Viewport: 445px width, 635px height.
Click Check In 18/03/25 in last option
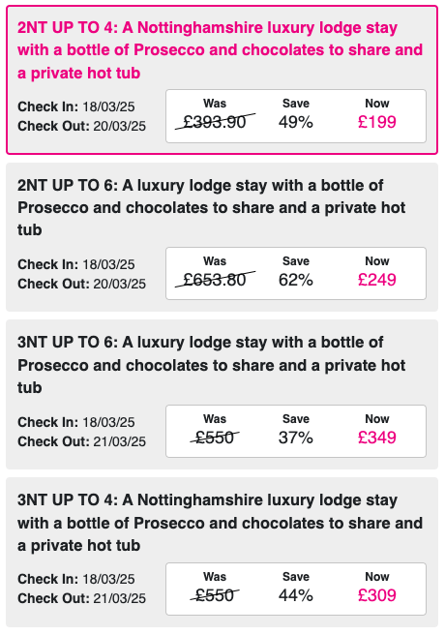[76, 579]
